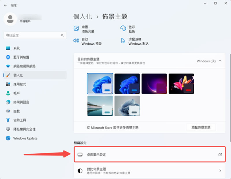The width and height of the screenshot is (231, 179).
Task: Select the purple sunset theme thumbnail
Action: (154, 83)
